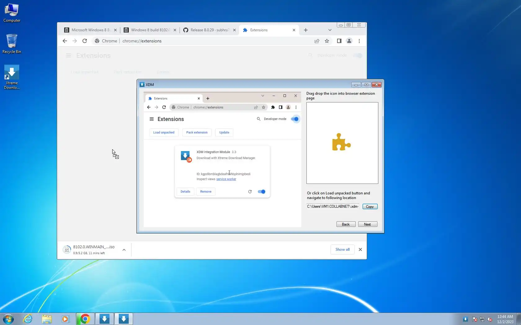521x325 pixels.
Task: Click the Chrome taskbar button
Action: tap(85, 319)
